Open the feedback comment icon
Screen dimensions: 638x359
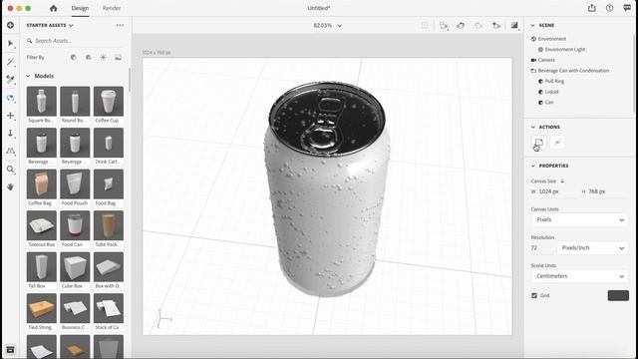pyautogui.click(x=627, y=8)
